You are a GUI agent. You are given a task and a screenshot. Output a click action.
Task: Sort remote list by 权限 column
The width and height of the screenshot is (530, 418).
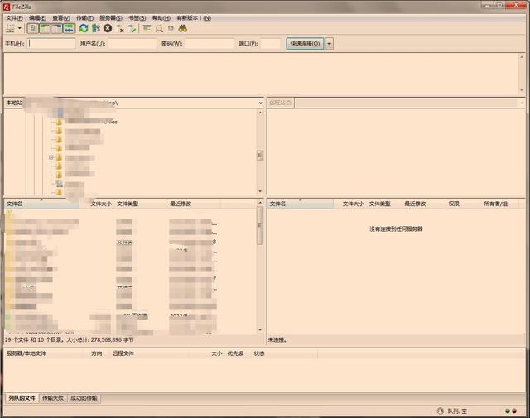pos(454,204)
